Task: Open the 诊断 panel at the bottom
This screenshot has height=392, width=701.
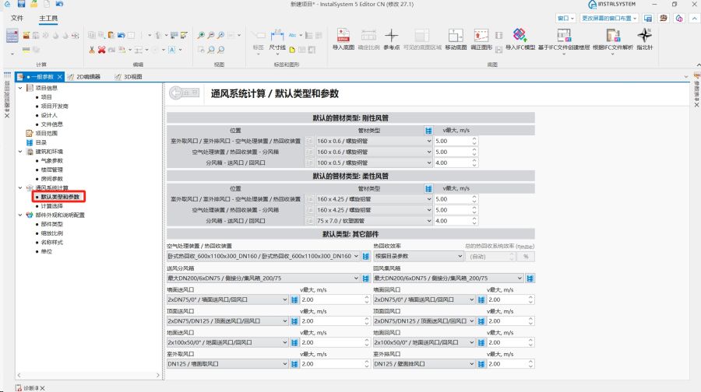Action: point(26,387)
